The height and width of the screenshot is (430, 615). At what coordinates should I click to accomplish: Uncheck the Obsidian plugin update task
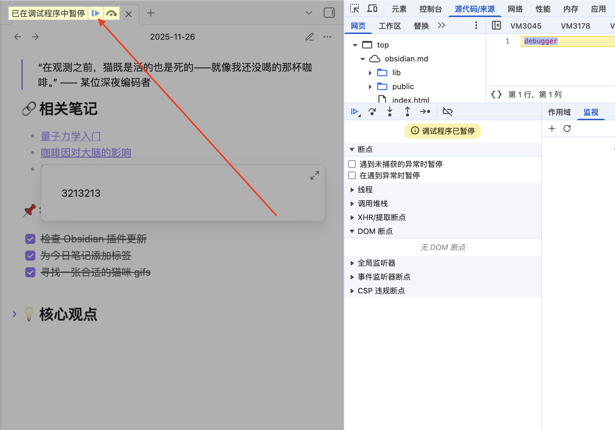click(x=30, y=239)
